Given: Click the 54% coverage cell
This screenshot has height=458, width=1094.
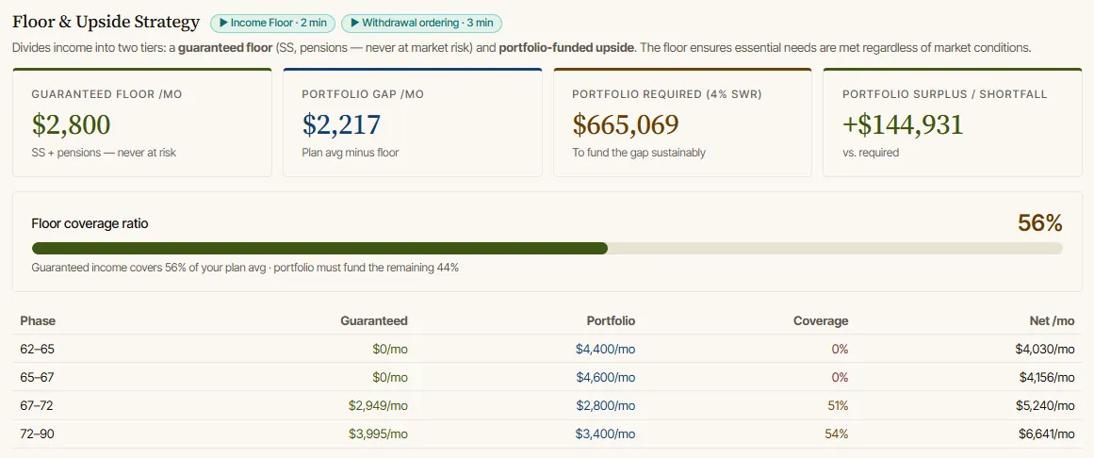Looking at the screenshot, I should [838, 434].
